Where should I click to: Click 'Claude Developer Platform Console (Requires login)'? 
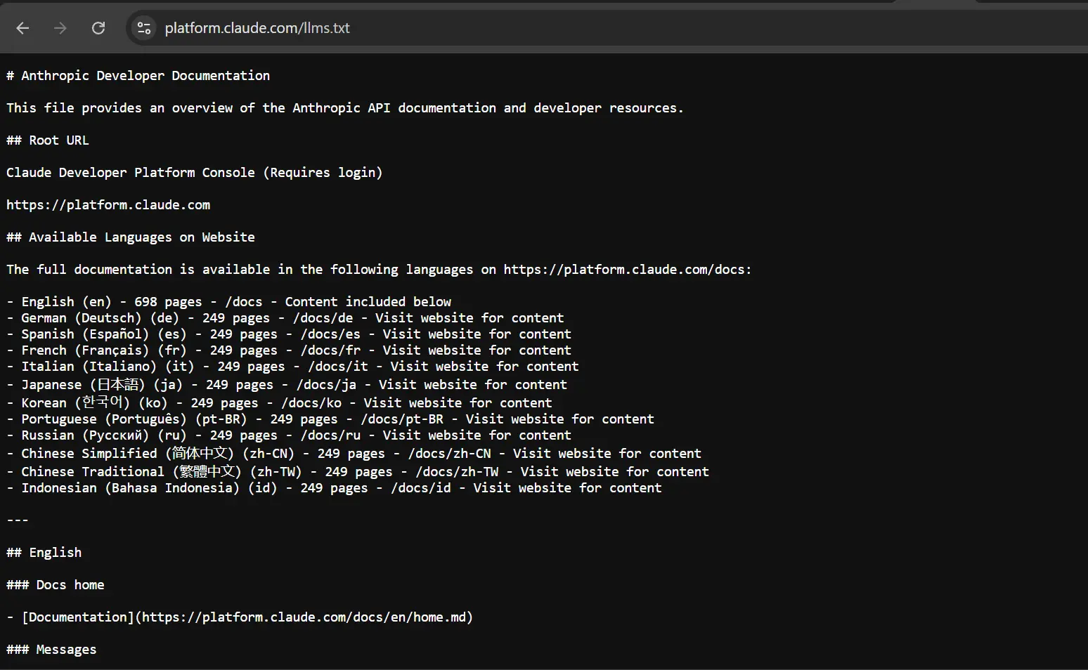click(x=194, y=172)
